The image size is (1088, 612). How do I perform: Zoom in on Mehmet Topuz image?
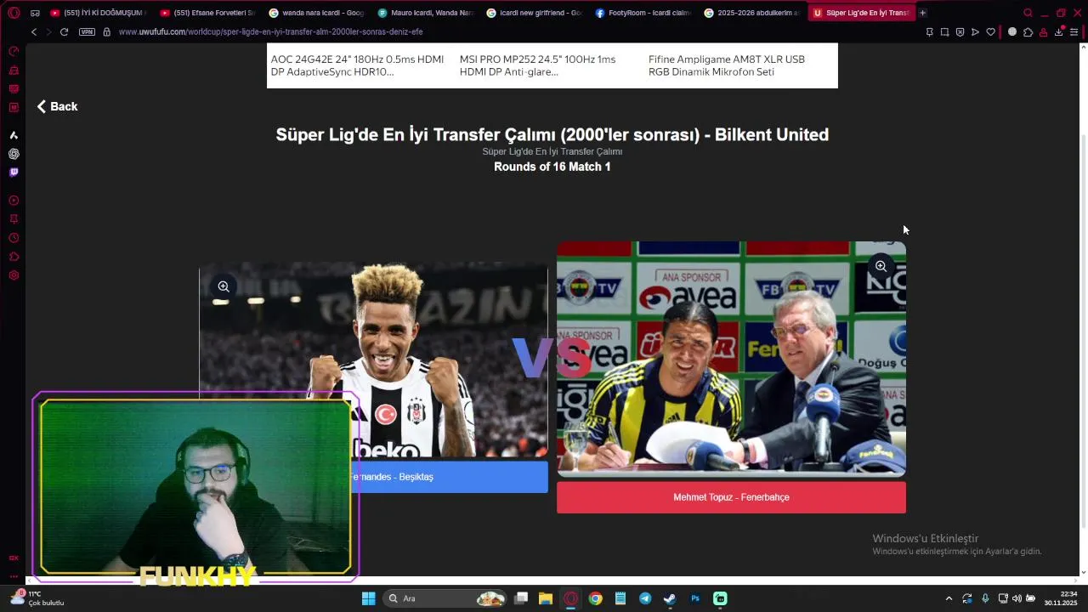pos(881,266)
